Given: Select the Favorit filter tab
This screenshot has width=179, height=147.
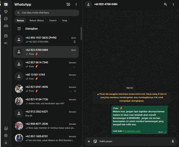Looking at the screenshot, I should coord(53,20).
